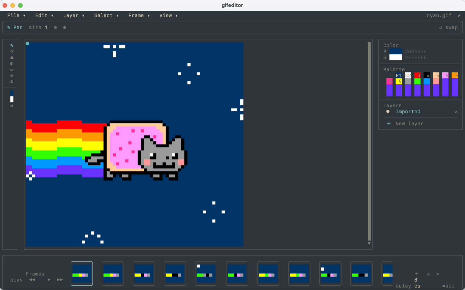Increase pen size with circled plus
This screenshot has width=465, height=290.
65,28
